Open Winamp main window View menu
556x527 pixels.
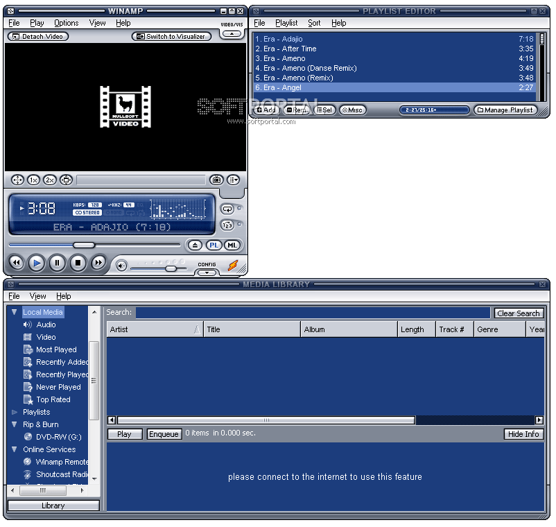(97, 23)
